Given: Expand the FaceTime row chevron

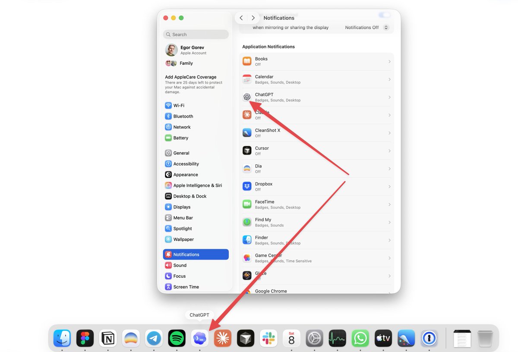Looking at the screenshot, I should pyautogui.click(x=389, y=204).
